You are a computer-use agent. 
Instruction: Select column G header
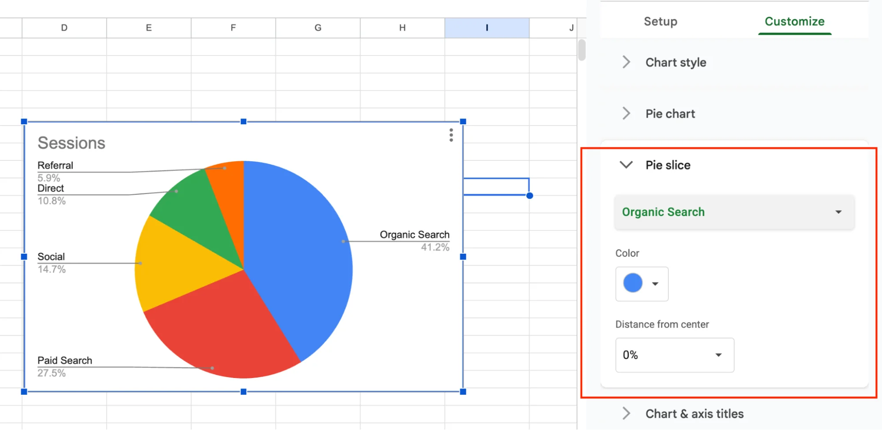(318, 28)
